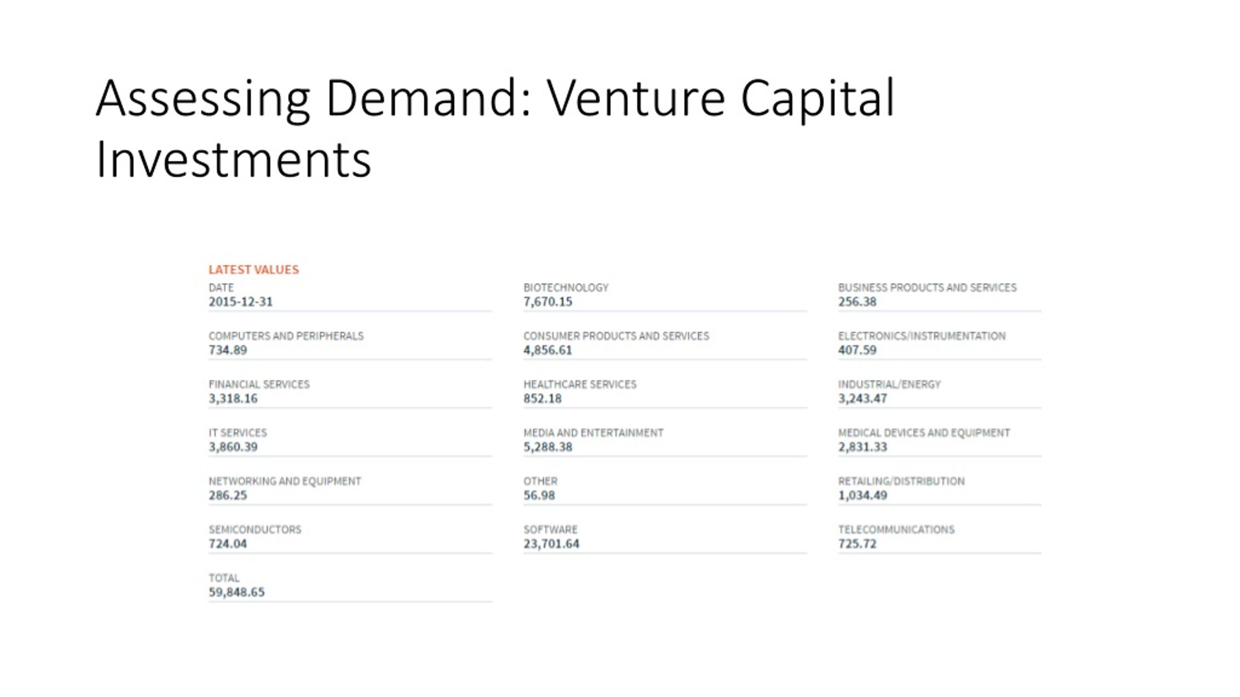This screenshot has height=697, width=1240.
Task: Click the DATE value 2015-12-31
Action: 241,302
